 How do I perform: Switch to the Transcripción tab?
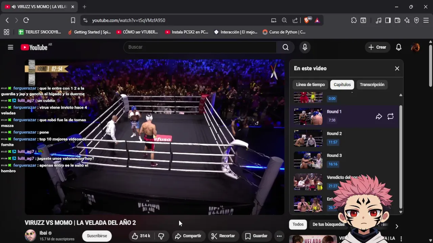(372, 85)
